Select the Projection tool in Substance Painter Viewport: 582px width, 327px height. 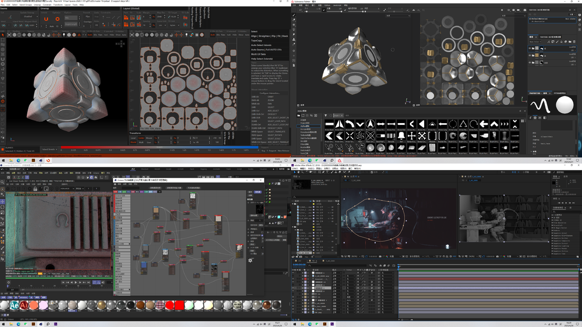(294, 25)
